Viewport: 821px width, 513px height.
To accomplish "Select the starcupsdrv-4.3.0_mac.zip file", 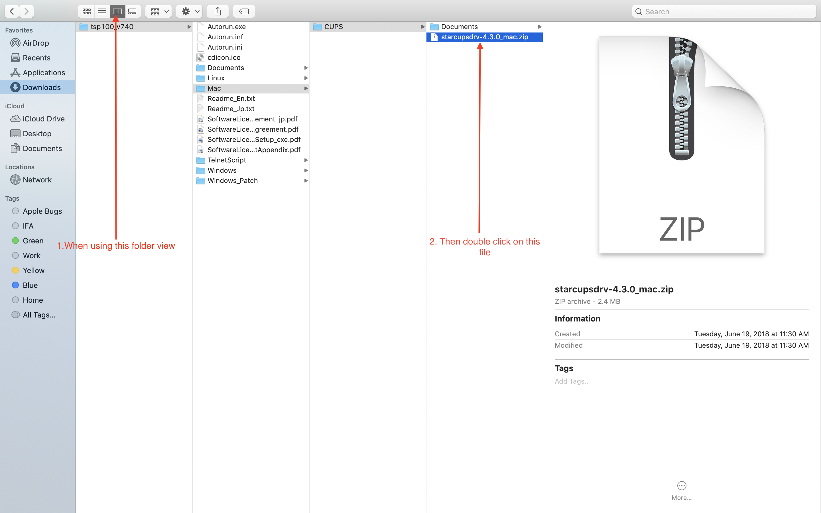I will (x=484, y=37).
